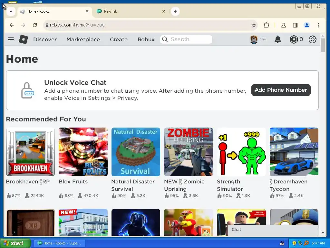Click the 13+ age label
The width and height of the screenshot is (330, 248).
click(x=263, y=39)
